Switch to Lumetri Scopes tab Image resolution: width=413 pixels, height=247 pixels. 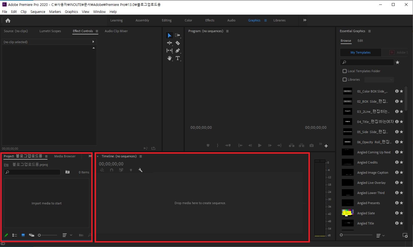pos(50,31)
